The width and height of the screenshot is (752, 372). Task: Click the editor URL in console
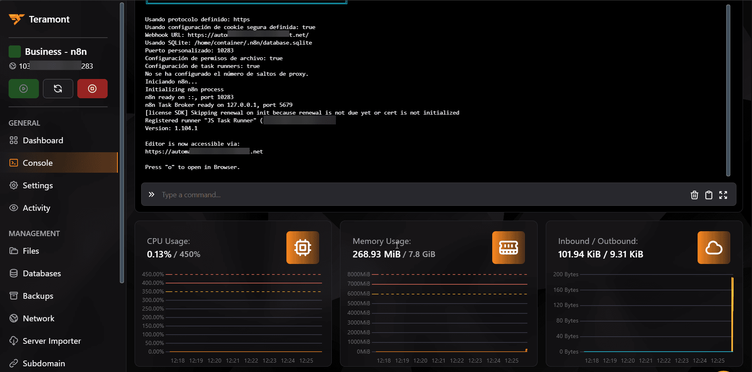point(204,151)
